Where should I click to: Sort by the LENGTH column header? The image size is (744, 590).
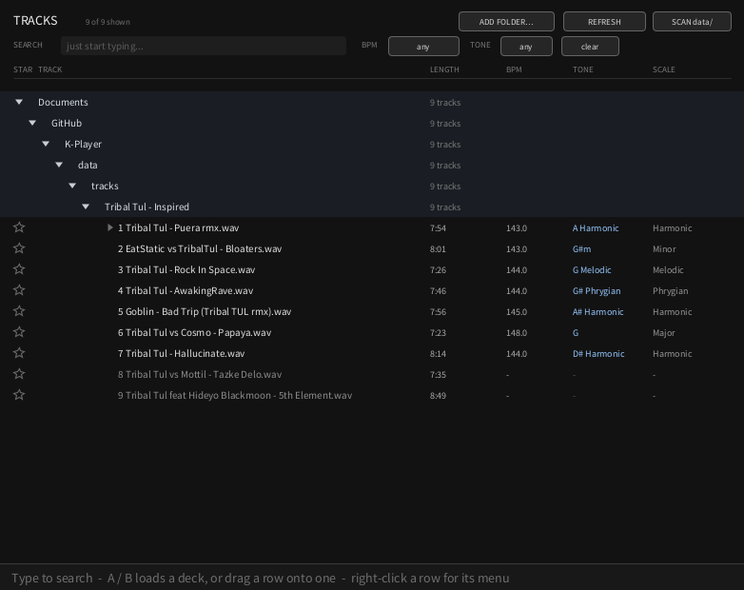[x=444, y=69]
